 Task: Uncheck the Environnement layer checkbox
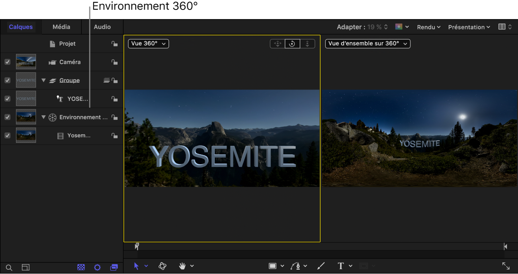7,117
